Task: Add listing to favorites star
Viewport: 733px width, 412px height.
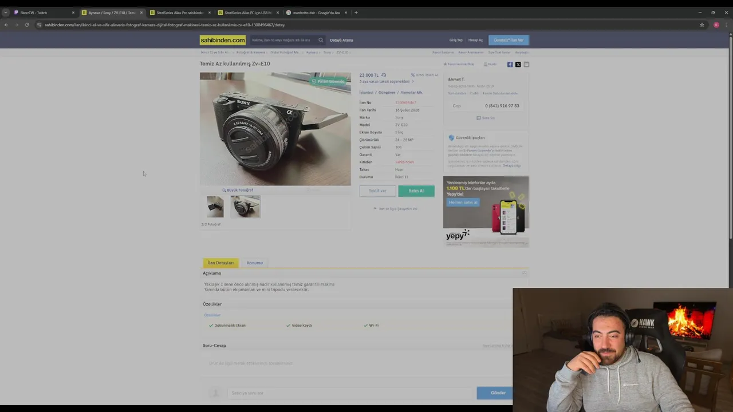Action: (x=445, y=64)
